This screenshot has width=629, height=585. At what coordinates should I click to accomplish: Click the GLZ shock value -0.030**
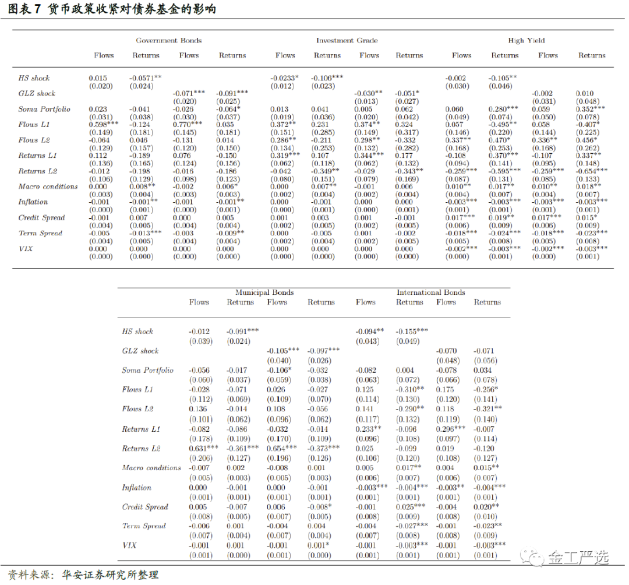pos(368,93)
